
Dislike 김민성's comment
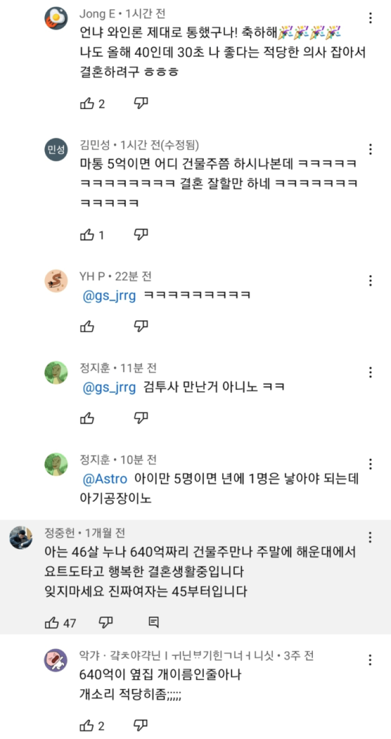click(x=141, y=235)
